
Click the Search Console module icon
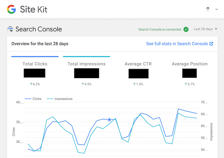(x=10, y=29)
